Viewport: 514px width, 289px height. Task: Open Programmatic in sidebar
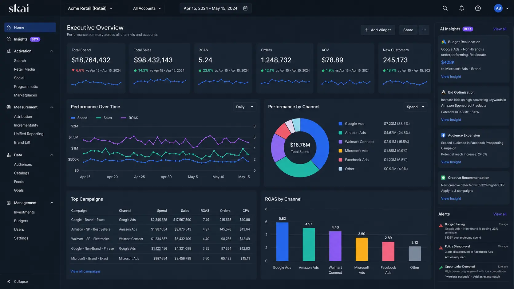(26, 87)
